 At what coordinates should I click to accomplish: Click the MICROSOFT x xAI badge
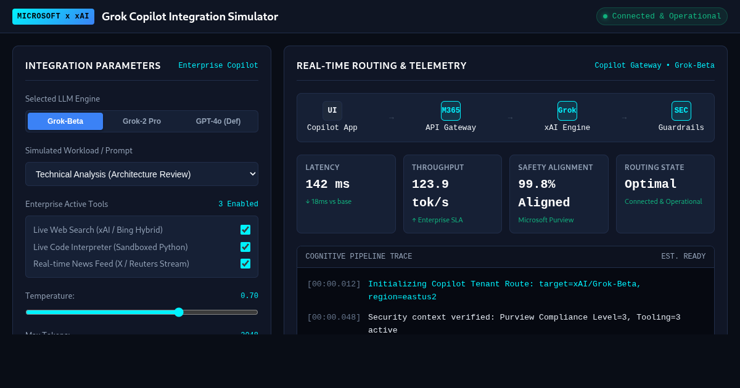(x=53, y=17)
